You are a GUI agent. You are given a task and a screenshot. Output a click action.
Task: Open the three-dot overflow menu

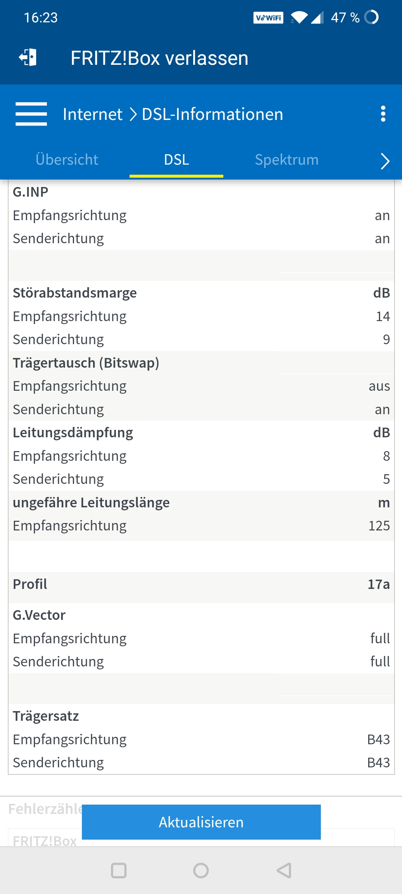[383, 114]
